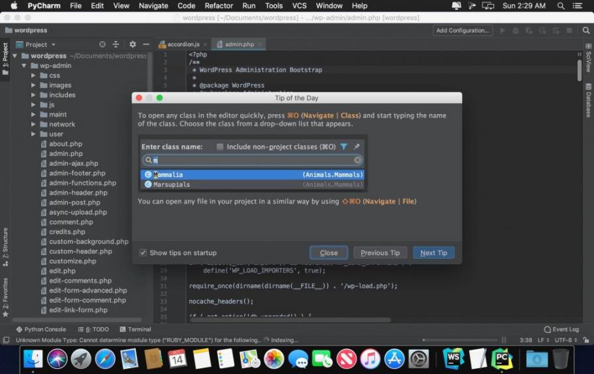
Task: Open Safari from the dock
Action: pos(105,358)
